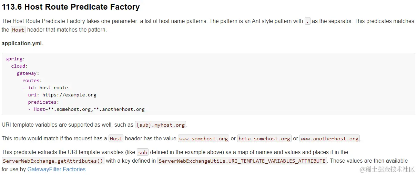Click the {sub}.myhost.org code snippet
This screenshot has height=175, width=417.
(161, 125)
